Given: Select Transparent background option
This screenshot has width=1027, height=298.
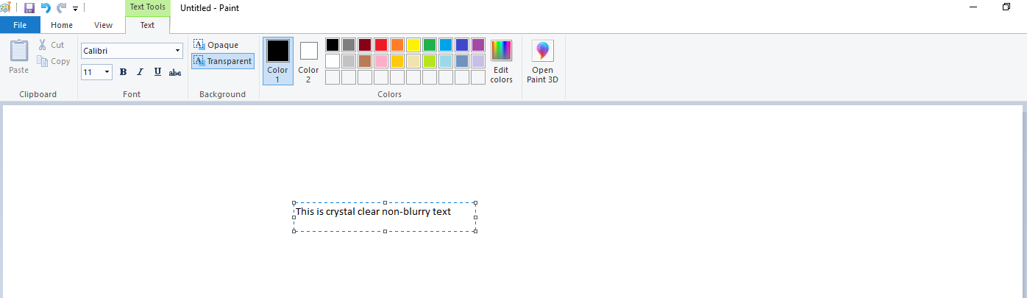Looking at the screenshot, I should coord(223,61).
